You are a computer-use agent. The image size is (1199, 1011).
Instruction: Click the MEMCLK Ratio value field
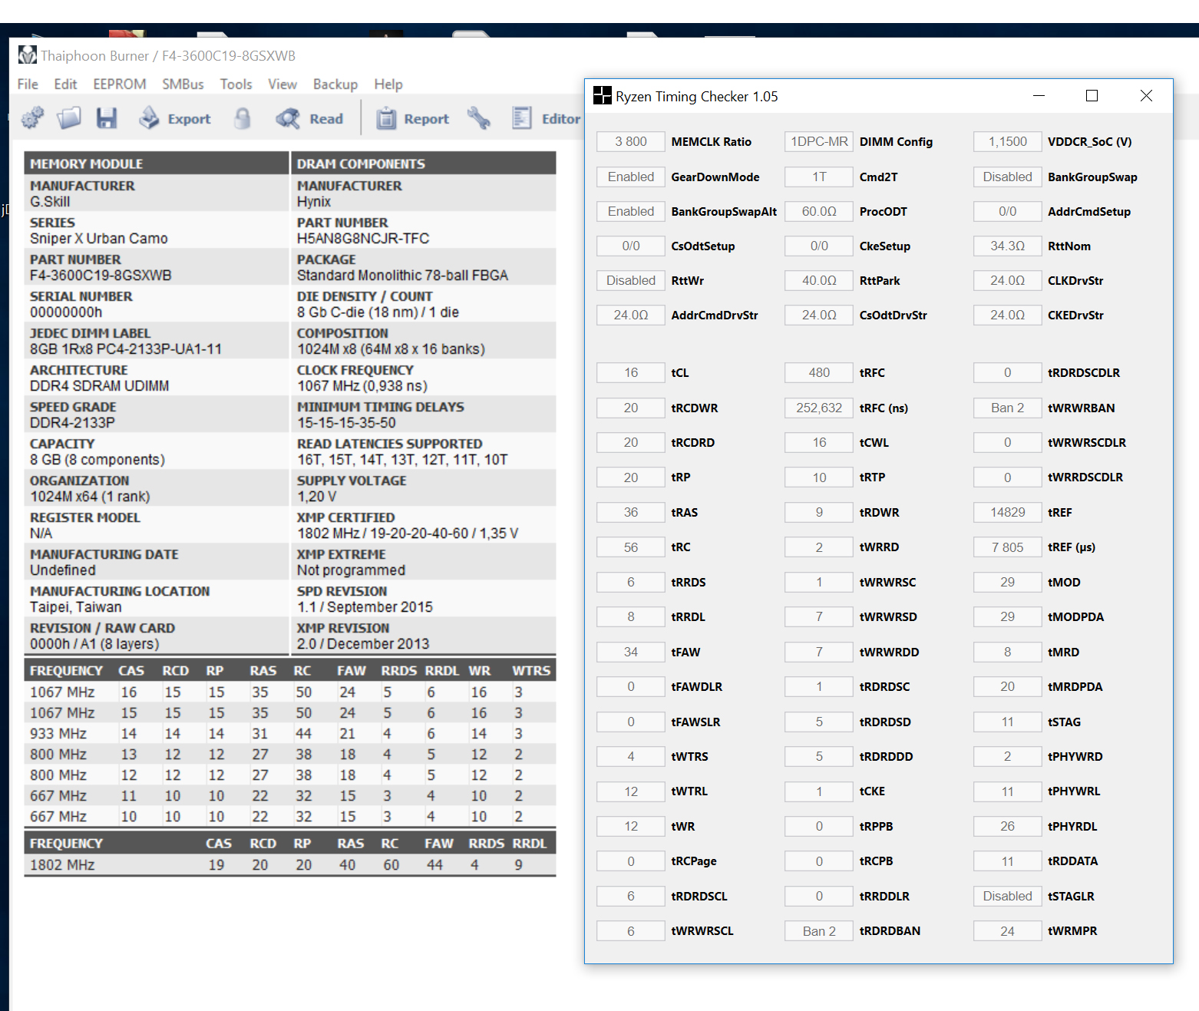(x=631, y=141)
